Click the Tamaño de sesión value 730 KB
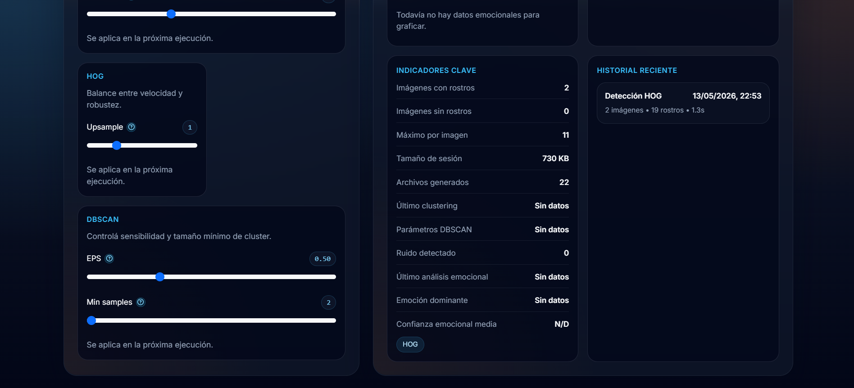 click(555, 158)
